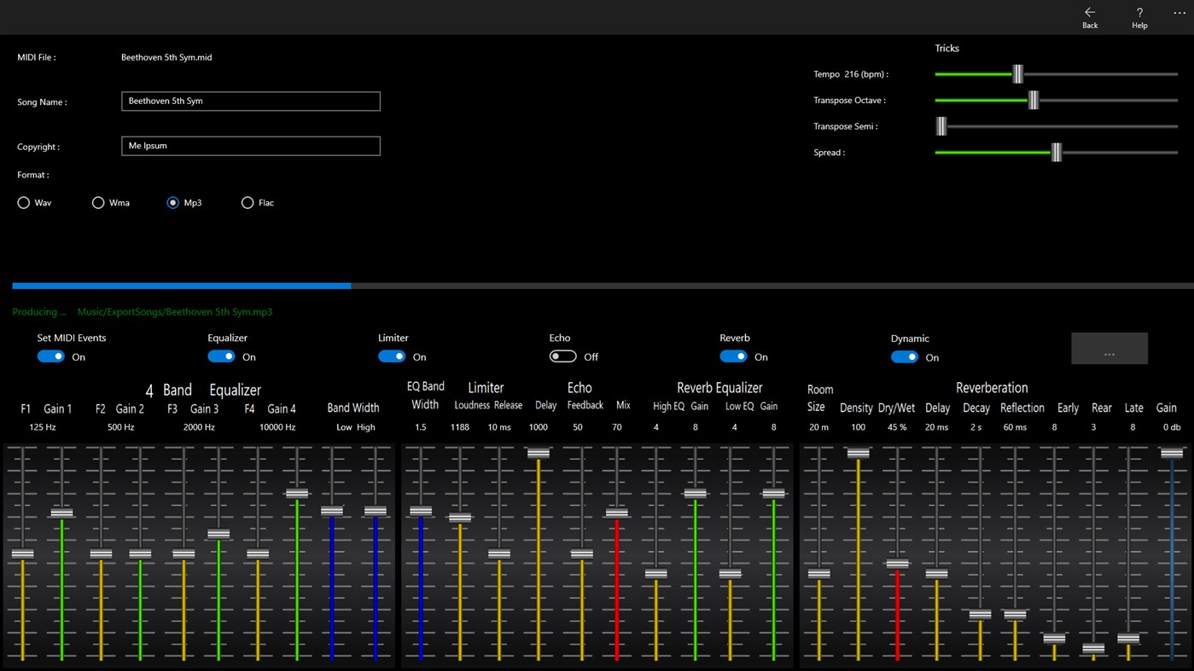This screenshot has height=671, width=1194.
Task: Turn the Limiter off
Action: click(x=391, y=356)
